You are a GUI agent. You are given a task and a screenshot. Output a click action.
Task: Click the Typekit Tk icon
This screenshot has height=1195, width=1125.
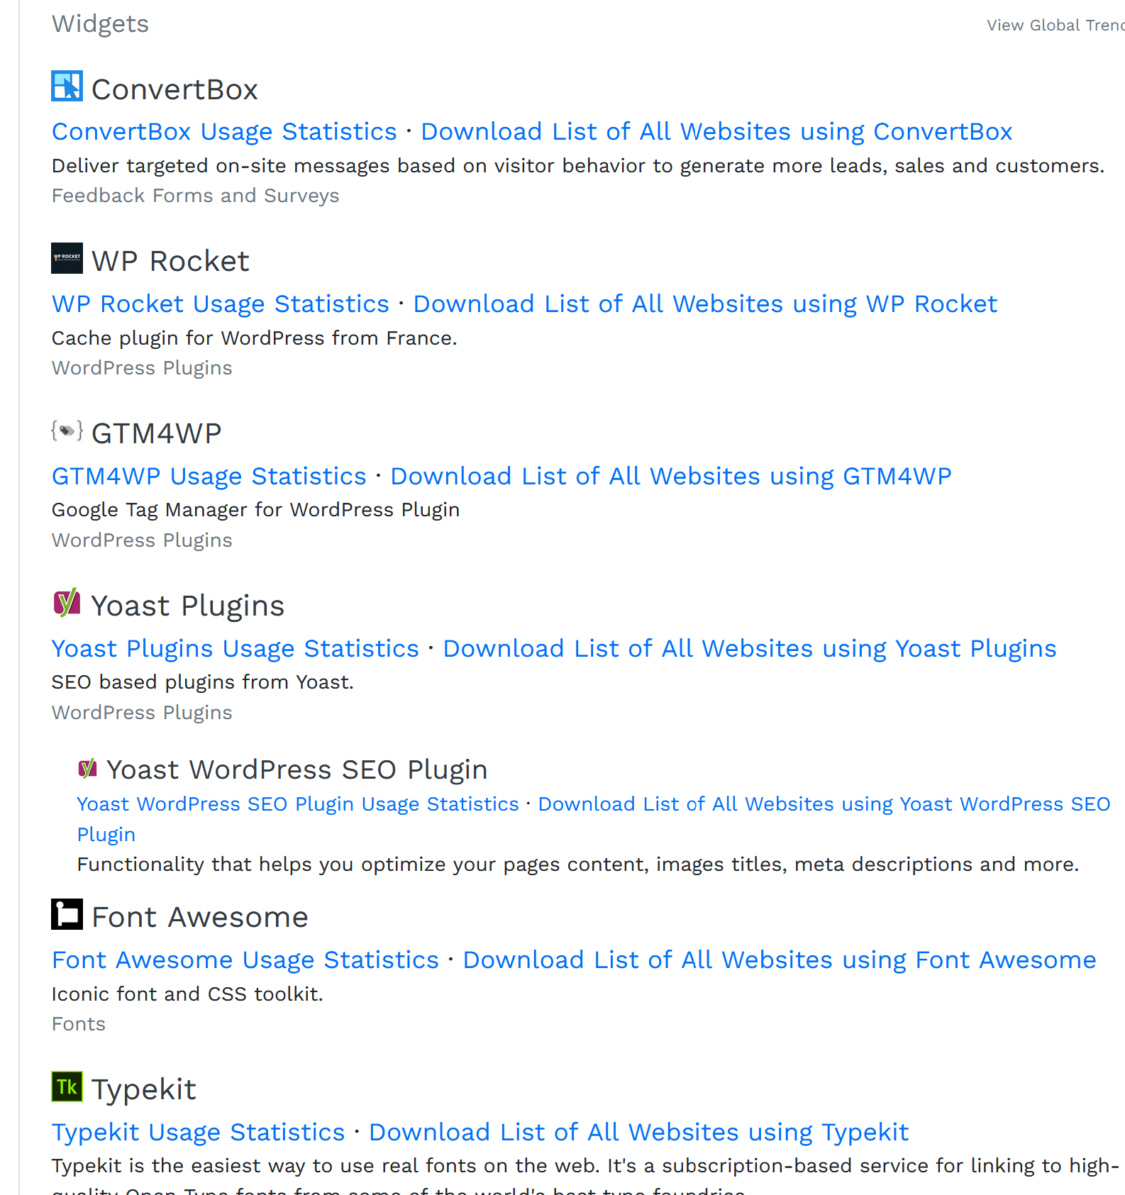click(x=67, y=1086)
